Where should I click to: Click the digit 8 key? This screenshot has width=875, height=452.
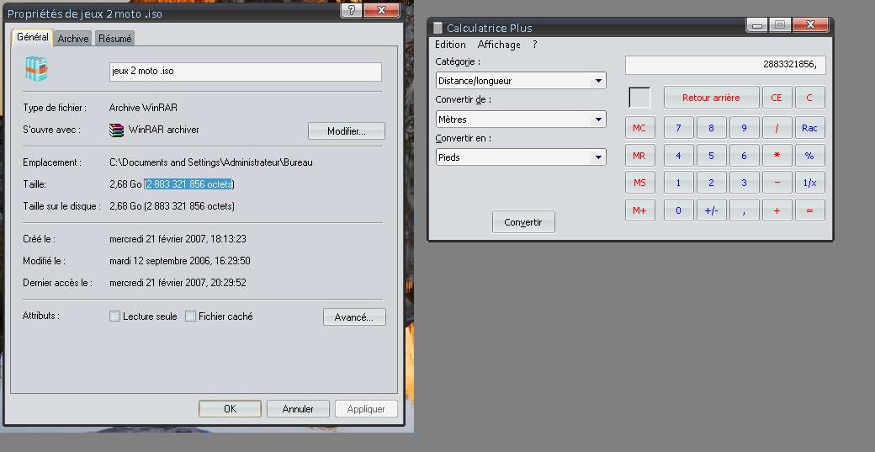coord(712,128)
